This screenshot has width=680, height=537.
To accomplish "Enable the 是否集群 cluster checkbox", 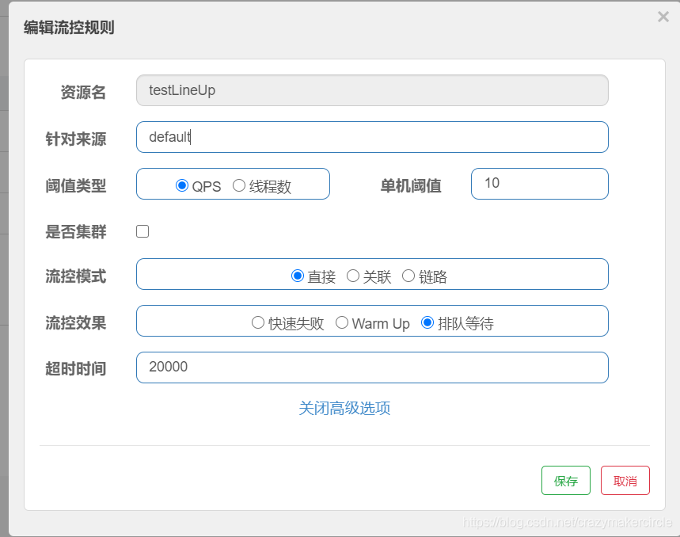I will pos(142,230).
